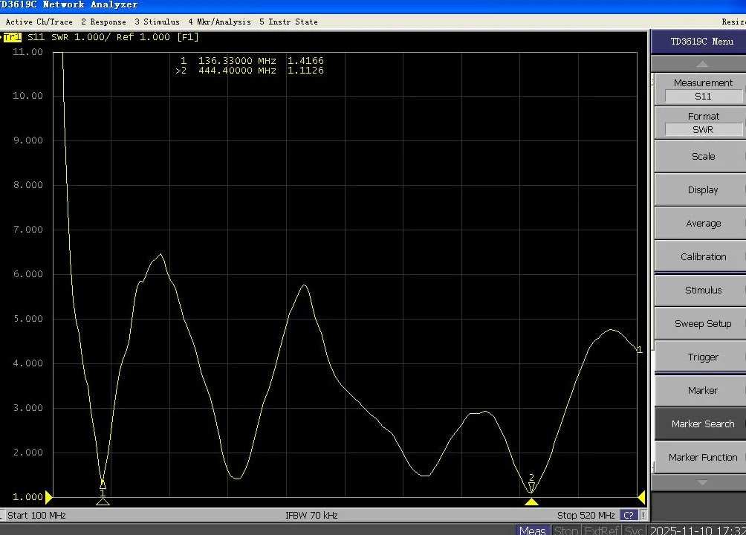Viewport: 746px width, 535px height.
Task: Click the Format SWR softkey
Action: [701, 123]
